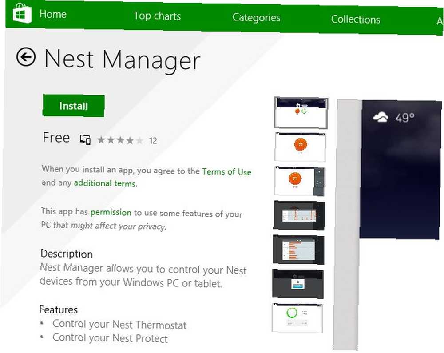444x353 pixels.
Task: Click the star rating next to 12
Action: 120,140
